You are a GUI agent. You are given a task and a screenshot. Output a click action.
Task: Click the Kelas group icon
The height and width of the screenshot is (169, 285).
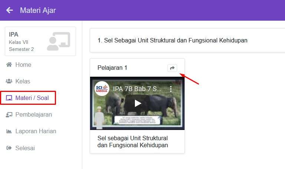click(x=9, y=81)
